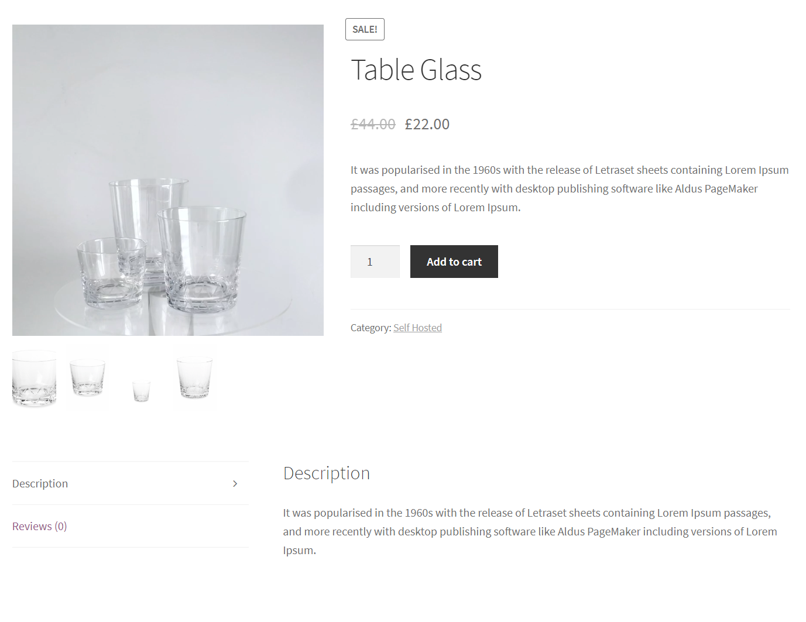Follow the Self Hosted category link
806x622 pixels.
pos(417,328)
